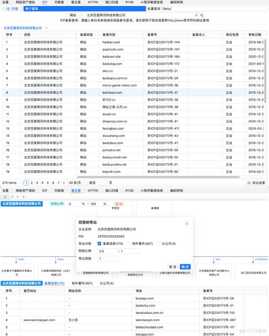Viewport: 269px width, 336px height.
Task: Go to results page 2
Action: click(x=32, y=183)
